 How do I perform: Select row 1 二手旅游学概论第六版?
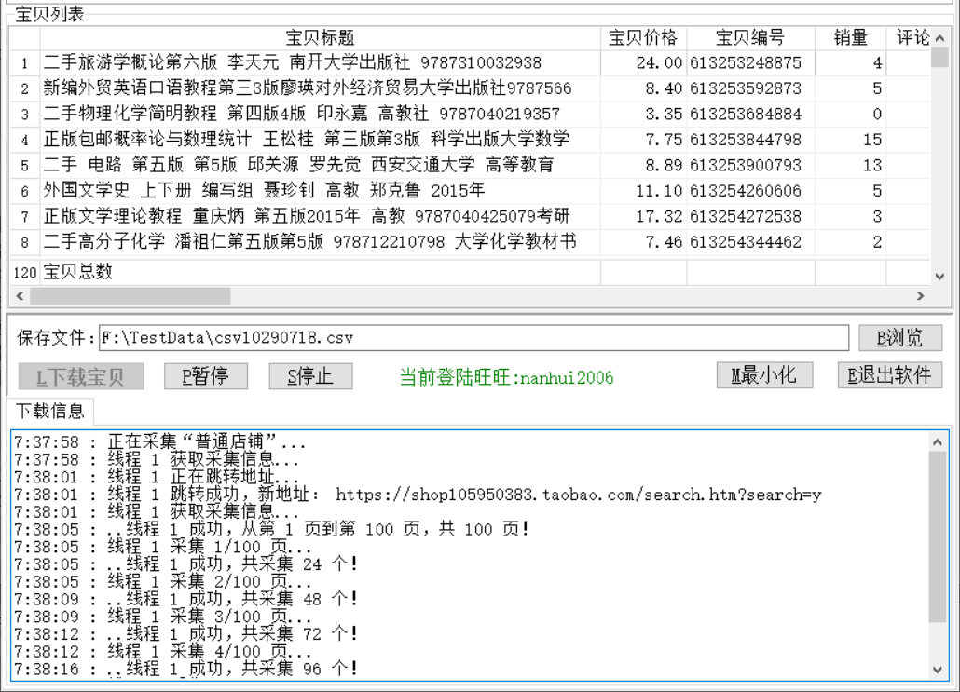point(292,63)
